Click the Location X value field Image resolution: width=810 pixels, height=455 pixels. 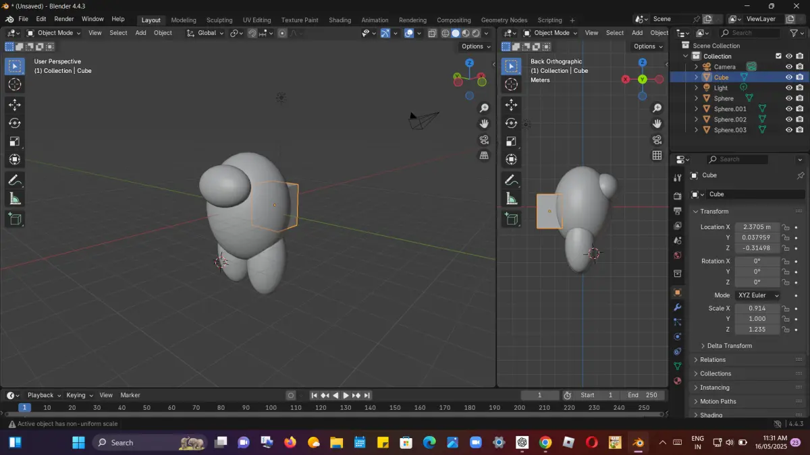coord(757,227)
